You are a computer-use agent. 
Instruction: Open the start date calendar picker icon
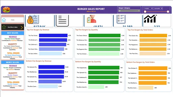coord(152,8)
